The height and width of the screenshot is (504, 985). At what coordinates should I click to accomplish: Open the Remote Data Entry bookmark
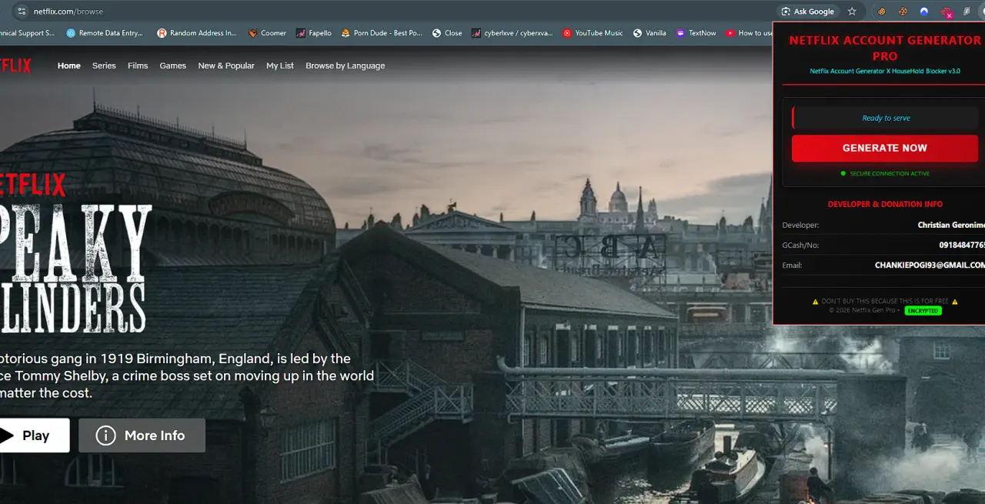pyautogui.click(x=106, y=33)
